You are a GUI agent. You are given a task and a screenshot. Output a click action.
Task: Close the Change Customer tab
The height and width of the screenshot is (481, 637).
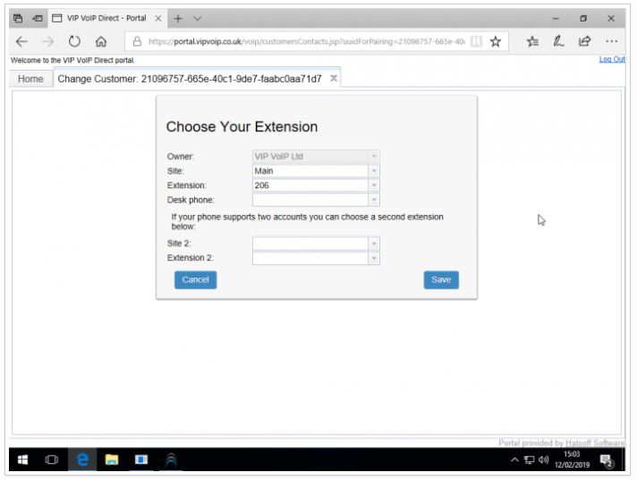click(x=334, y=78)
